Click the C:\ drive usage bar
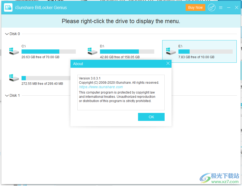242x186 pixels. click(x=49, y=52)
